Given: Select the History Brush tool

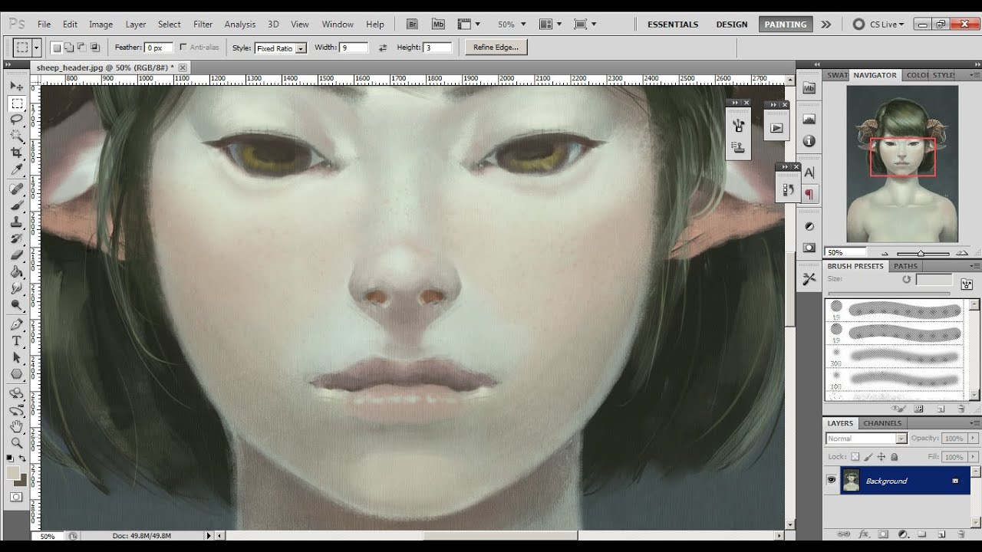Looking at the screenshot, I should (x=17, y=238).
